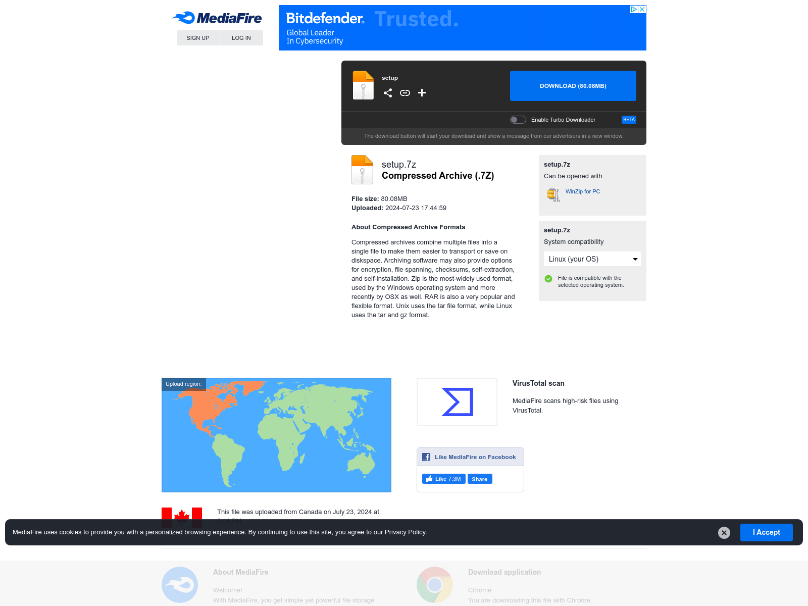Screen dimensions: 808x606
Task: Click the System compatibility label
Action: 574,242
